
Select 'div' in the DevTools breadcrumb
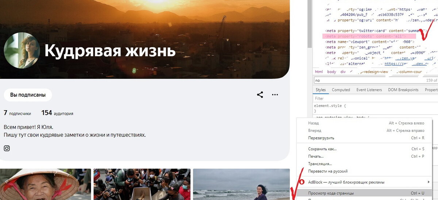pyautogui.click(x=343, y=72)
